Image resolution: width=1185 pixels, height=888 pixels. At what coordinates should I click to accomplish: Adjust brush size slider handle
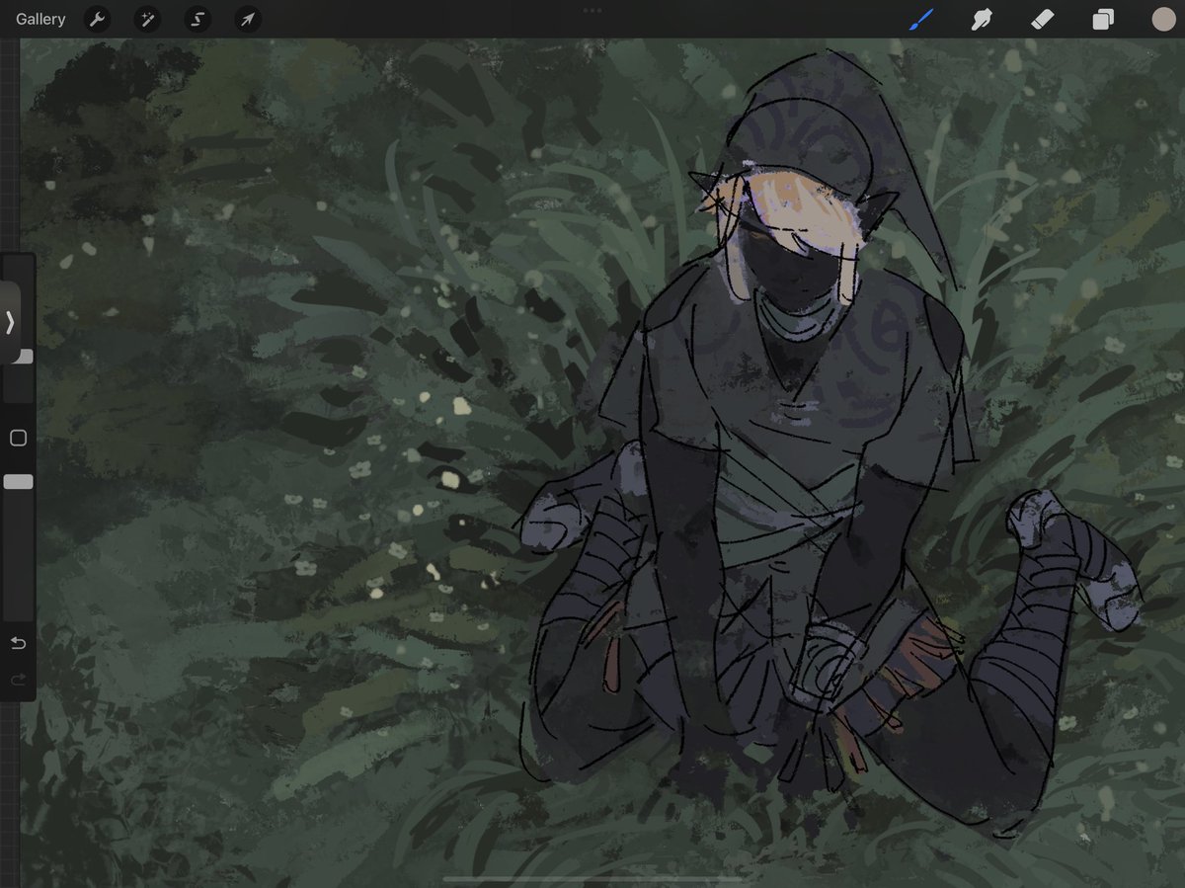point(22,356)
